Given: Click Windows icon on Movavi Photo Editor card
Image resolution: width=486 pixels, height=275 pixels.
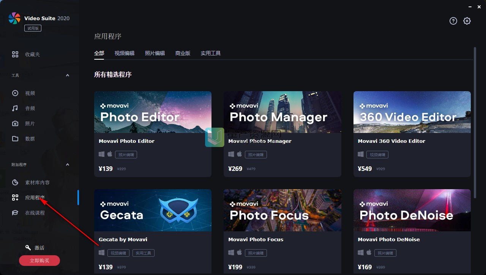Looking at the screenshot, I should 102,154.
